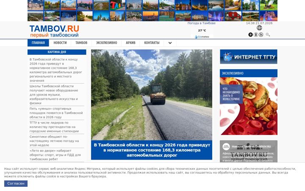Open the Odnoklassniki social icon
The height and width of the screenshot is (191, 305).
click(256, 35)
